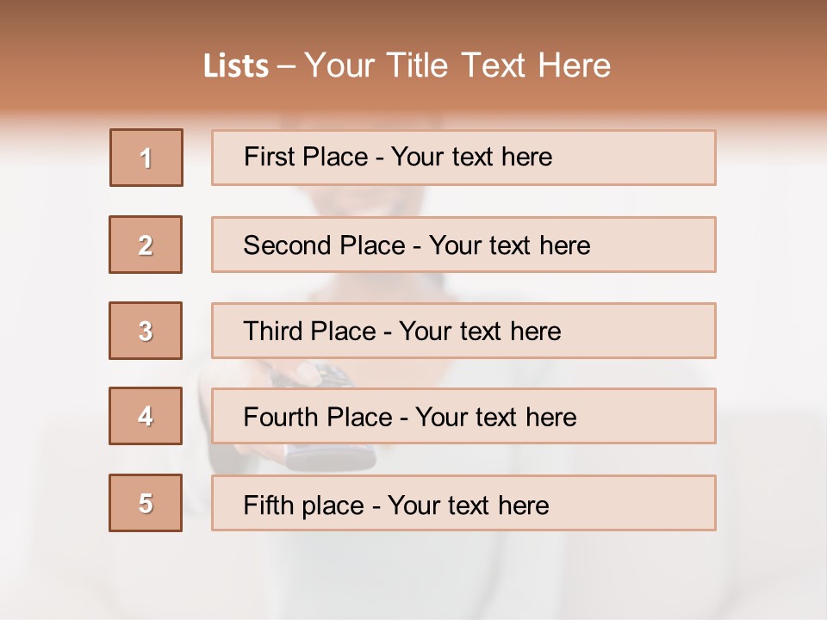The height and width of the screenshot is (620, 827).
Task: Click the word "Fifth" in the last item
Action: point(270,505)
